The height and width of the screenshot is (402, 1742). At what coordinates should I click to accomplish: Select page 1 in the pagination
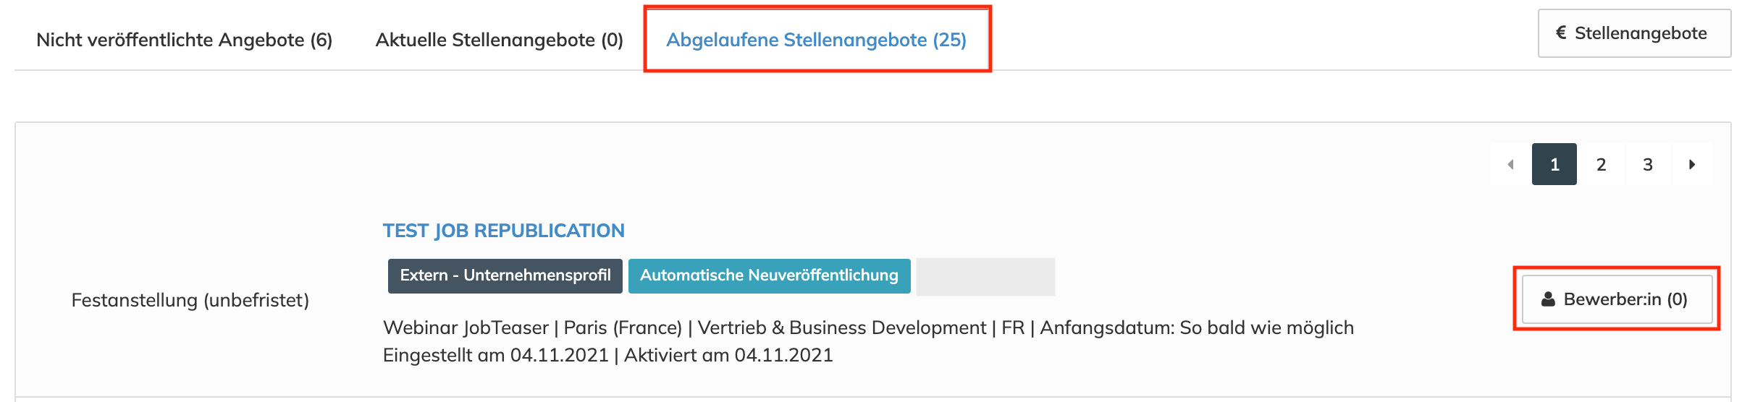[x=1554, y=165]
